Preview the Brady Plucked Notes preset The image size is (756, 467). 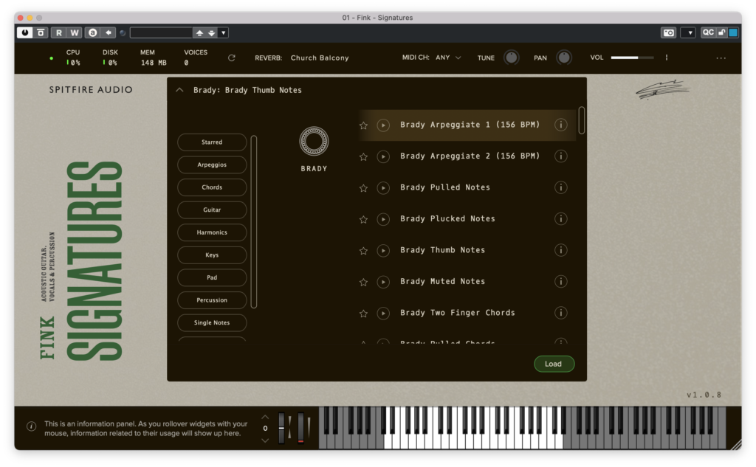tap(383, 219)
